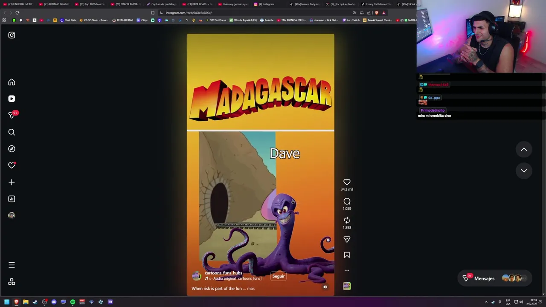546x307 pixels.
Task: Open STC Set Prices bookmark
Action: pos(216,20)
